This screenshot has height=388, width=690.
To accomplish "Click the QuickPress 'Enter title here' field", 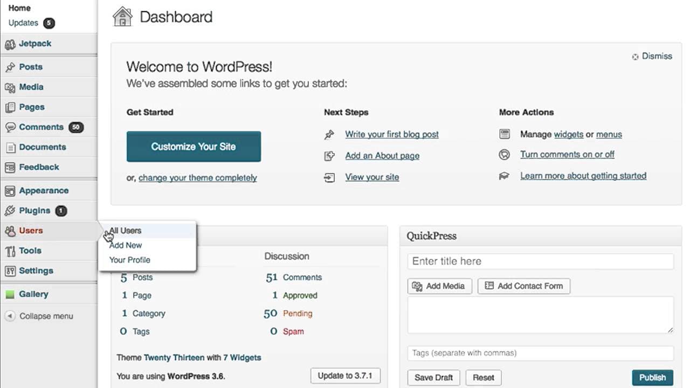I will pyautogui.click(x=540, y=261).
